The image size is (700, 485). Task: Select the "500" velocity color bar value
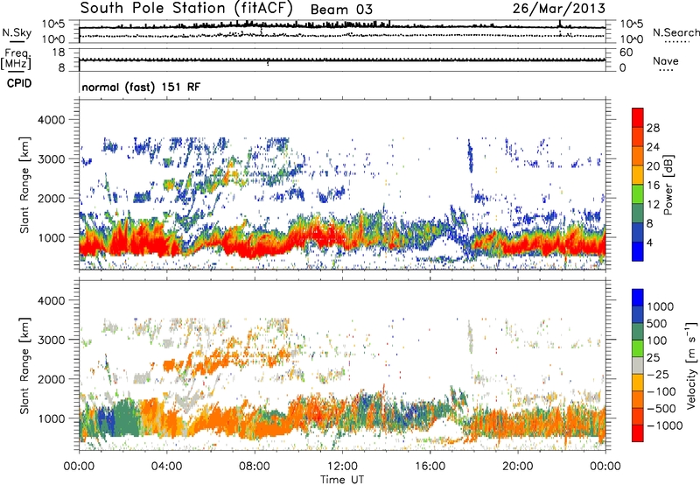click(657, 323)
